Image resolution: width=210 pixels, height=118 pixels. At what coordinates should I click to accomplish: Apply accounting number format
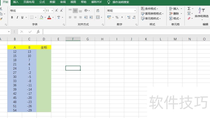coord(109,17)
